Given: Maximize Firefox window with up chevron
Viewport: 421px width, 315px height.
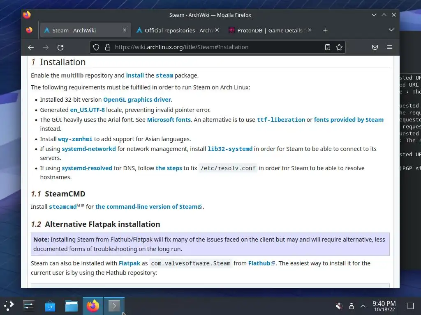Looking at the screenshot, I should [x=384, y=15].
